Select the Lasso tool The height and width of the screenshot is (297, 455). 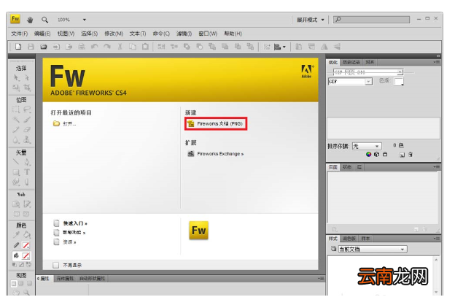pyautogui.click(x=27, y=109)
